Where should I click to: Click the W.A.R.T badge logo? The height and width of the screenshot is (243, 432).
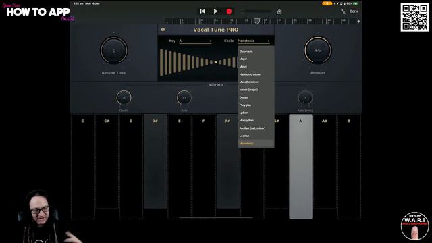click(x=414, y=226)
